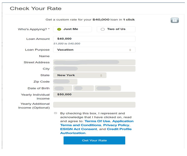Click the padlock security icon
The width and height of the screenshot is (187, 156).
point(174,20)
